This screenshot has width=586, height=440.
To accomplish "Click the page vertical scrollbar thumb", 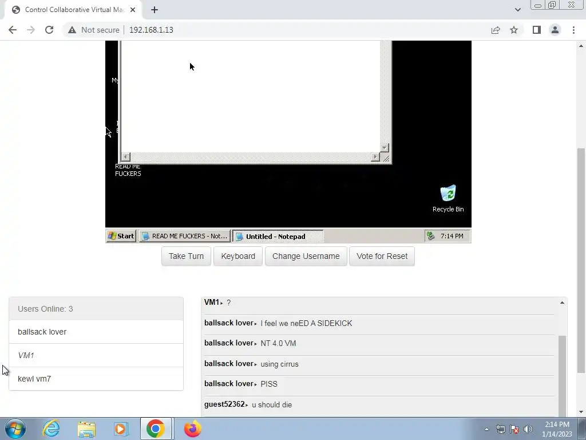I will pyautogui.click(x=581, y=261).
